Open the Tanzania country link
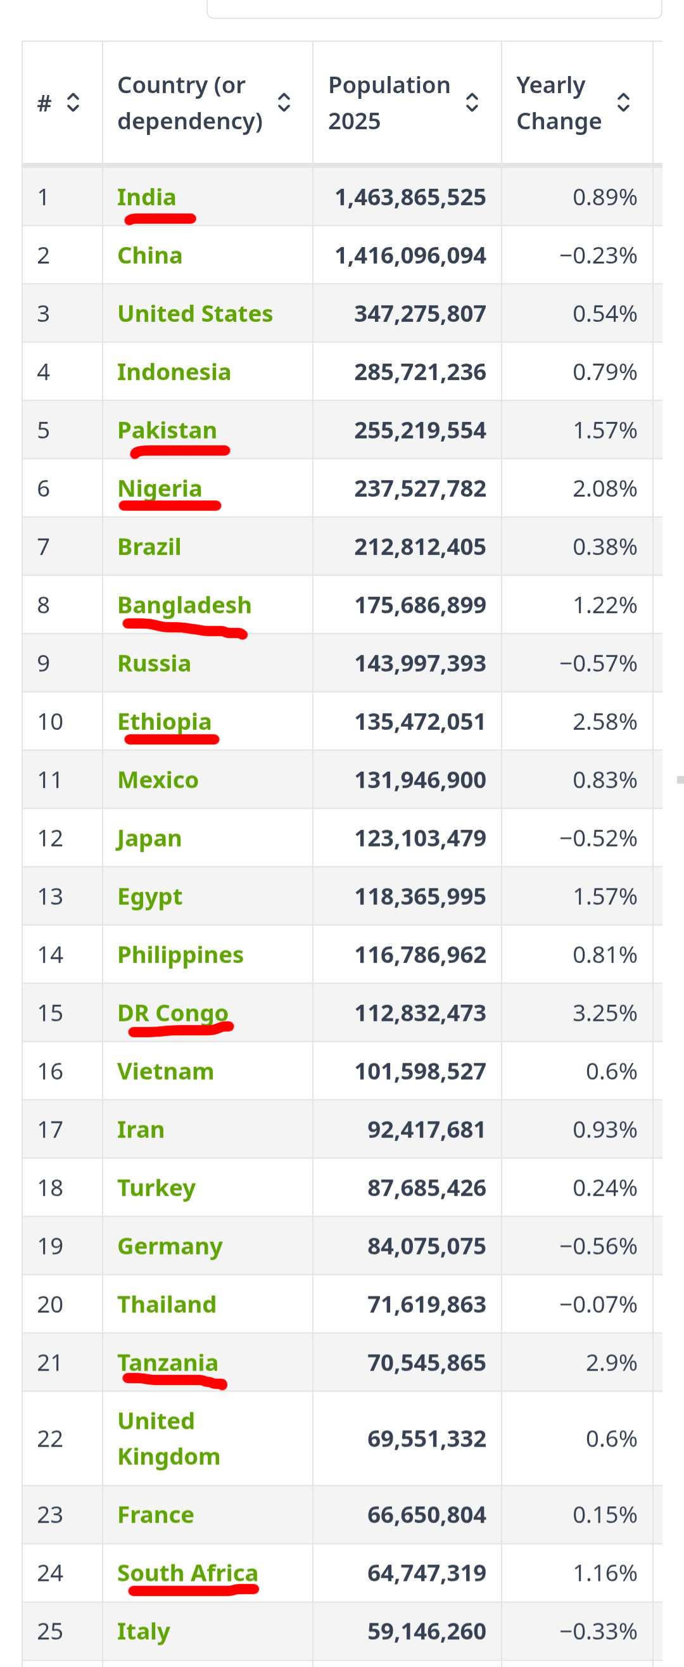The image size is (684, 1667). [167, 1362]
